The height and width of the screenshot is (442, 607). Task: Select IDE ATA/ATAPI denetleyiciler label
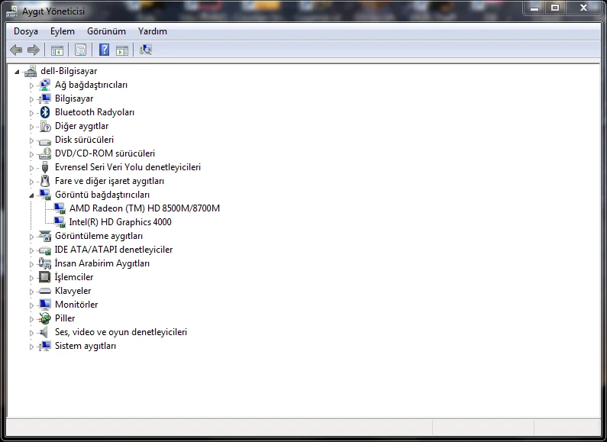pos(114,250)
